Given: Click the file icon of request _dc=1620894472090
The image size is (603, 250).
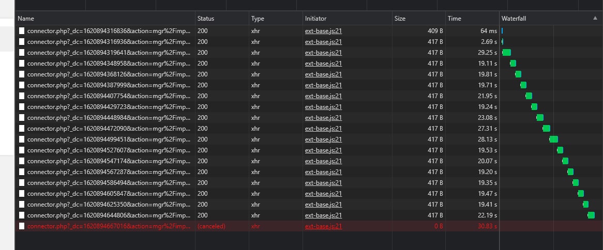Looking at the screenshot, I should point(22,128).
